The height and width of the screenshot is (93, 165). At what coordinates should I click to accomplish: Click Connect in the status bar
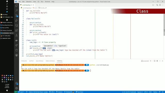point(59,92)
